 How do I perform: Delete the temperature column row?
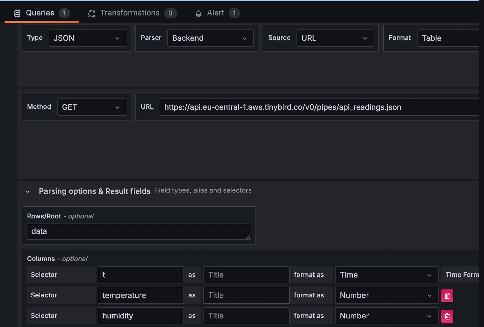point(447,296)
